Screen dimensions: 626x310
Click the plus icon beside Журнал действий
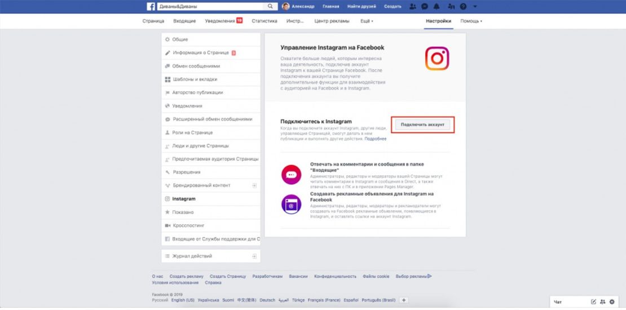[254, 256]
